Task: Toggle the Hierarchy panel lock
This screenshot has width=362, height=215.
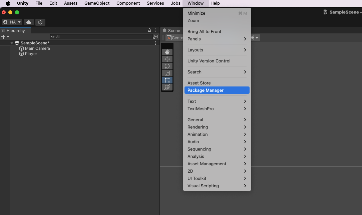Action: [x=149, y=30]
